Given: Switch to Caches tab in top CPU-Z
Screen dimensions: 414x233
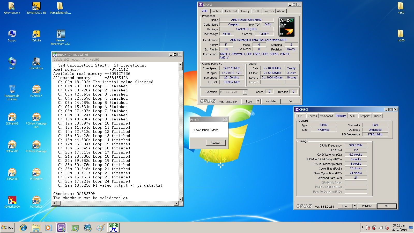Looking at the screenshot, I should click(216, 11).
